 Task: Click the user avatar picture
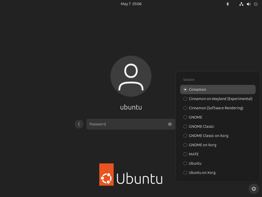click(x=131, y=76)
